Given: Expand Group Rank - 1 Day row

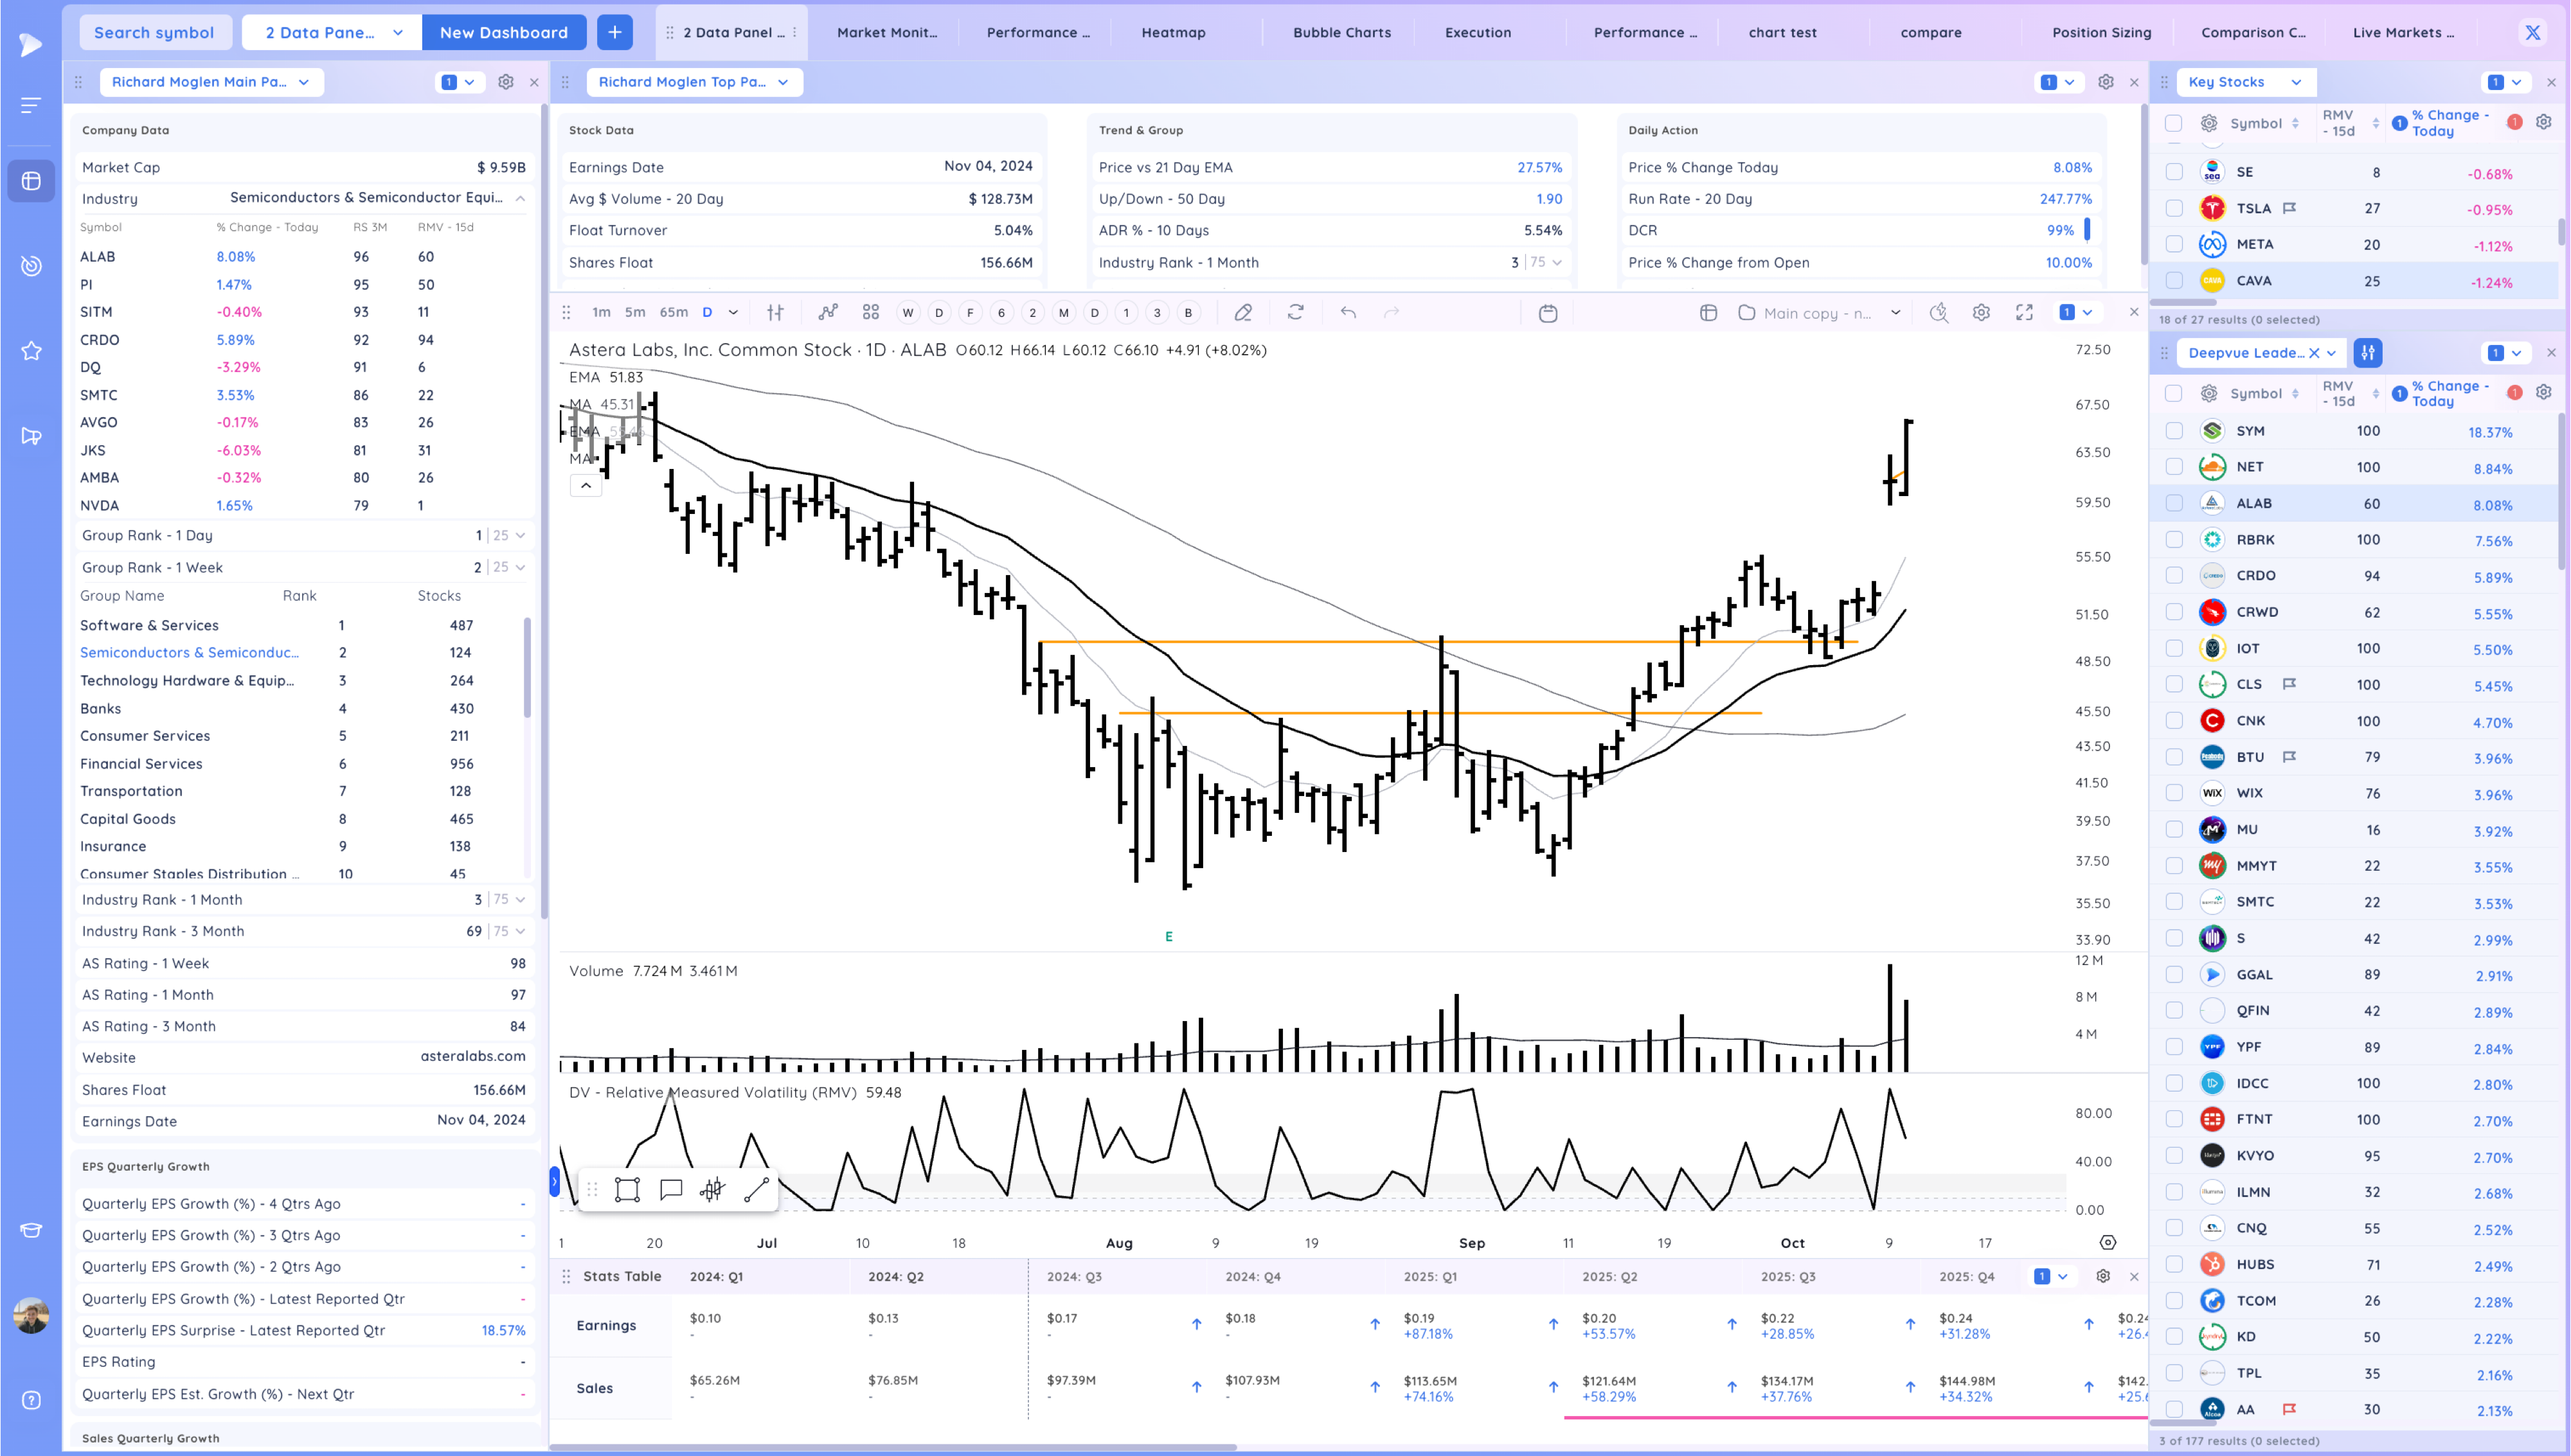Looking at the screenshot, I should tap(520, 535).
